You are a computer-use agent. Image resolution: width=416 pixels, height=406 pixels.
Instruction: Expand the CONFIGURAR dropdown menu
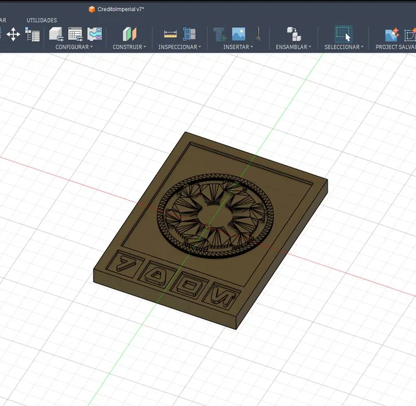[74, 47]
